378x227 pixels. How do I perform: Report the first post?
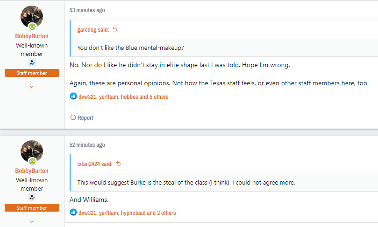click(82, 118)
